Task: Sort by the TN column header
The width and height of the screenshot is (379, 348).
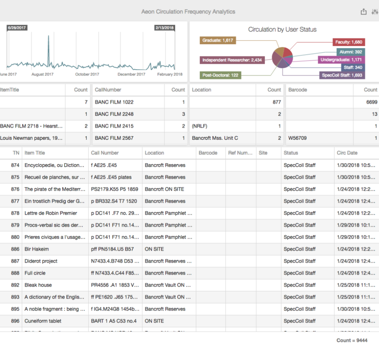Action: tap(16, 153)
